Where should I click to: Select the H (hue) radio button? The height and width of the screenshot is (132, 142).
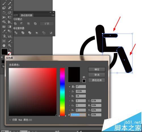tap(70, 87)
